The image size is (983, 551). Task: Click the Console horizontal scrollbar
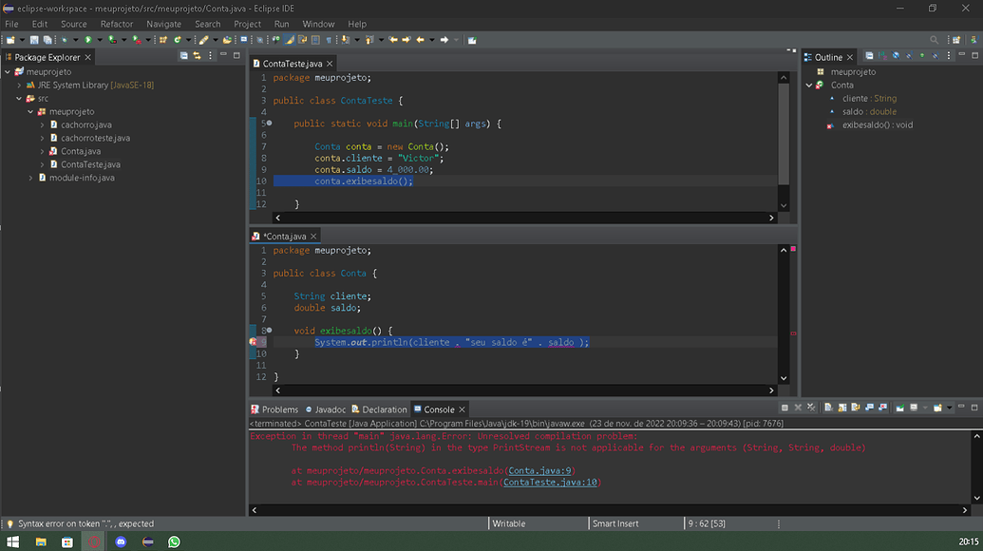608,510
